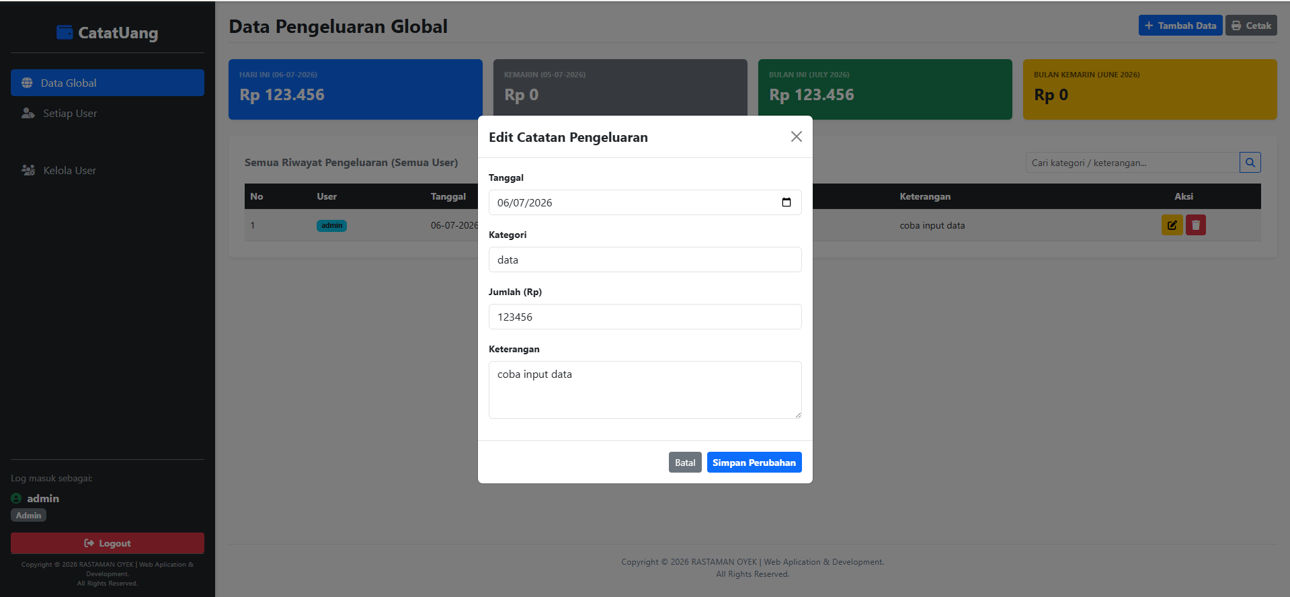Screen dimensions: 1290x597
Task: Open Setiap User in sidebar
Action: (x=108, y=113)
